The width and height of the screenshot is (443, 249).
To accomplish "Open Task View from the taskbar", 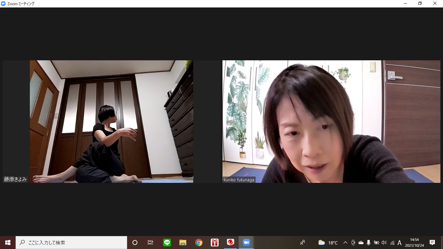I will pyautogui.click(x=150, y=243).
